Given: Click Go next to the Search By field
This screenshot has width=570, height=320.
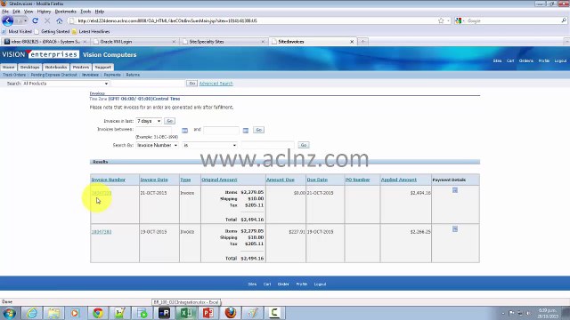Looking at the screenshot, I should [303, 145].
